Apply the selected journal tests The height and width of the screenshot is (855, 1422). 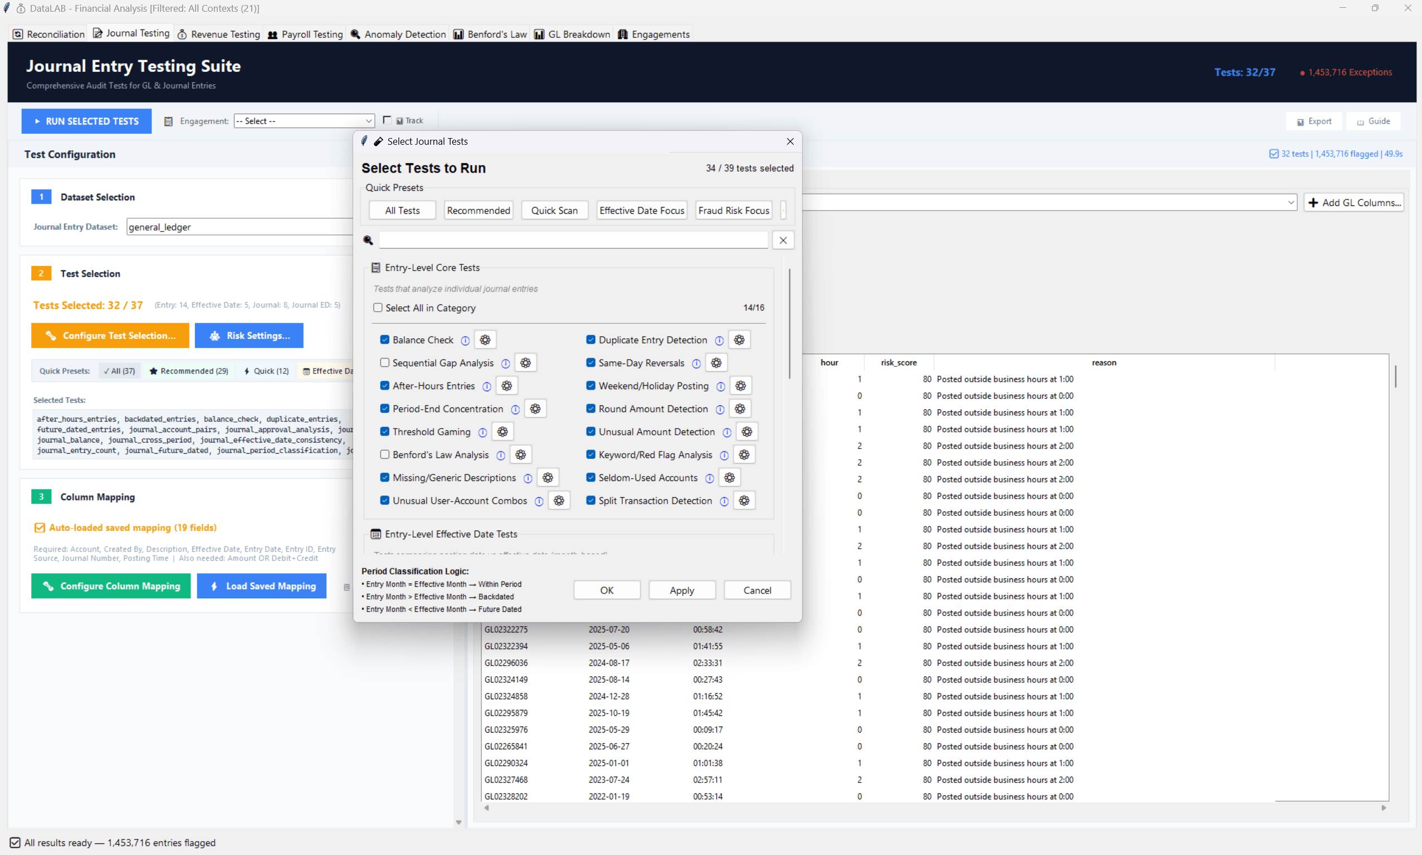tap(682, 590)
